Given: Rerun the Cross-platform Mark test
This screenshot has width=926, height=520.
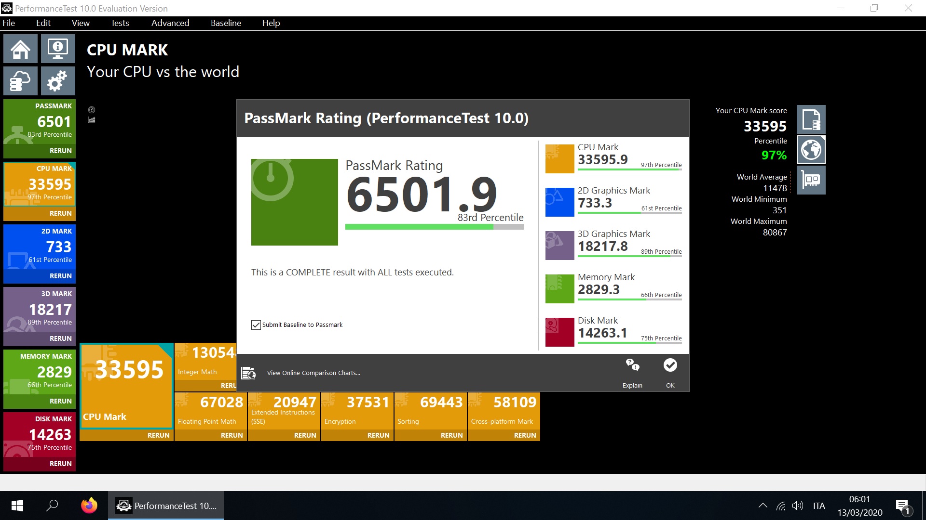Looking at the screenshot, I should coord(525,435).
